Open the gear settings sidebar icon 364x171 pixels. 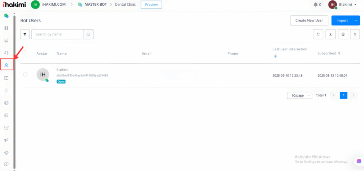pyautogui.click(x=6, y=153)
